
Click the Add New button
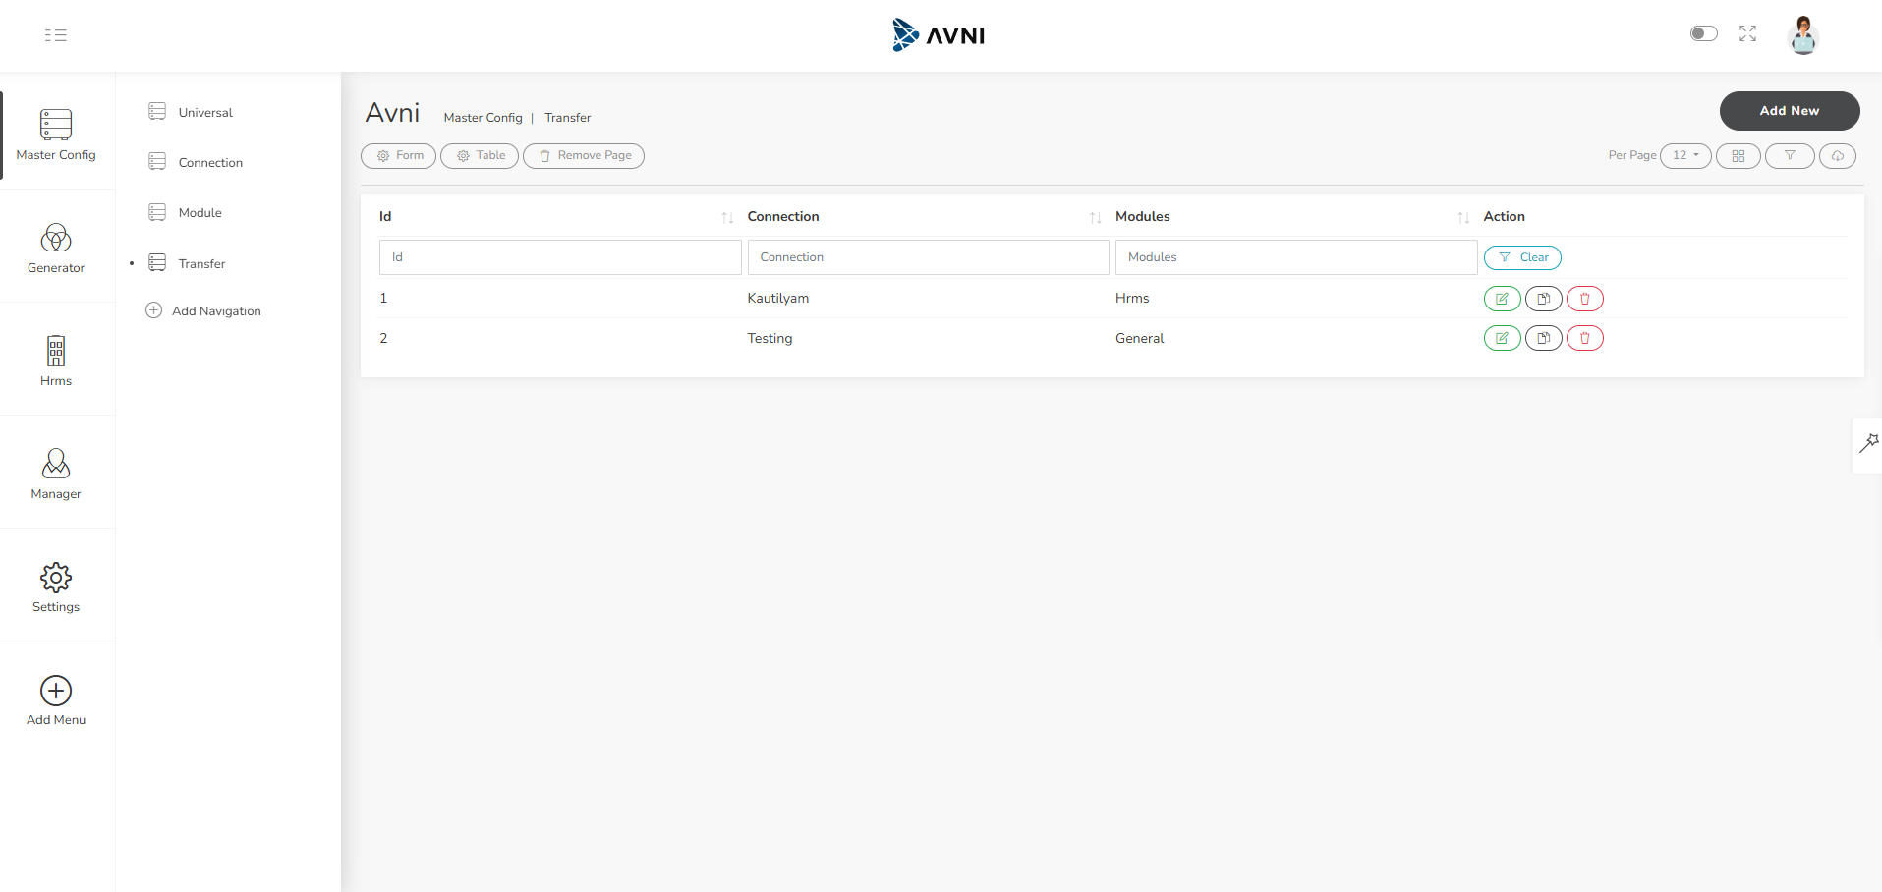pos(1789,111)
